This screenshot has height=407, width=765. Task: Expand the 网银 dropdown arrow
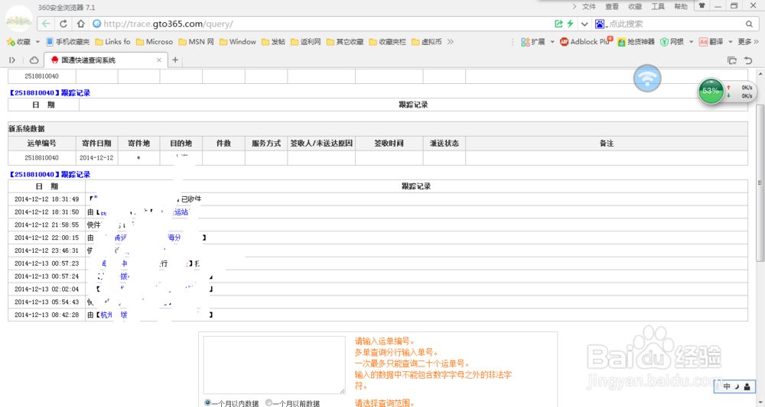[x=692, y=42]
